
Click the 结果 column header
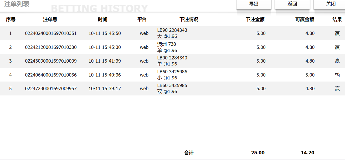click(337, 19)
